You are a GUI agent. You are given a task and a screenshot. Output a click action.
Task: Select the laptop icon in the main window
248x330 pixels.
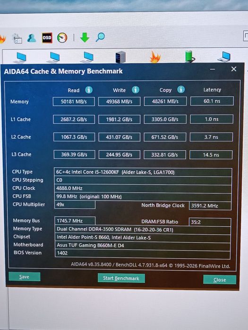(x=224, y=57)
